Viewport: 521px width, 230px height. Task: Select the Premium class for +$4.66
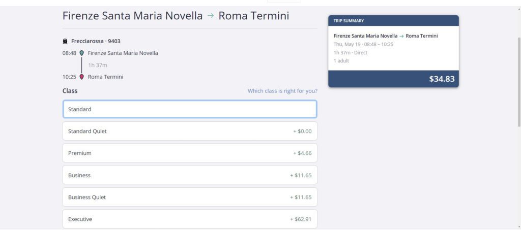point(190,153)
